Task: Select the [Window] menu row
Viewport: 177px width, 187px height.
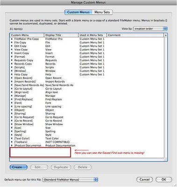Action: click(x=87, y=71)
